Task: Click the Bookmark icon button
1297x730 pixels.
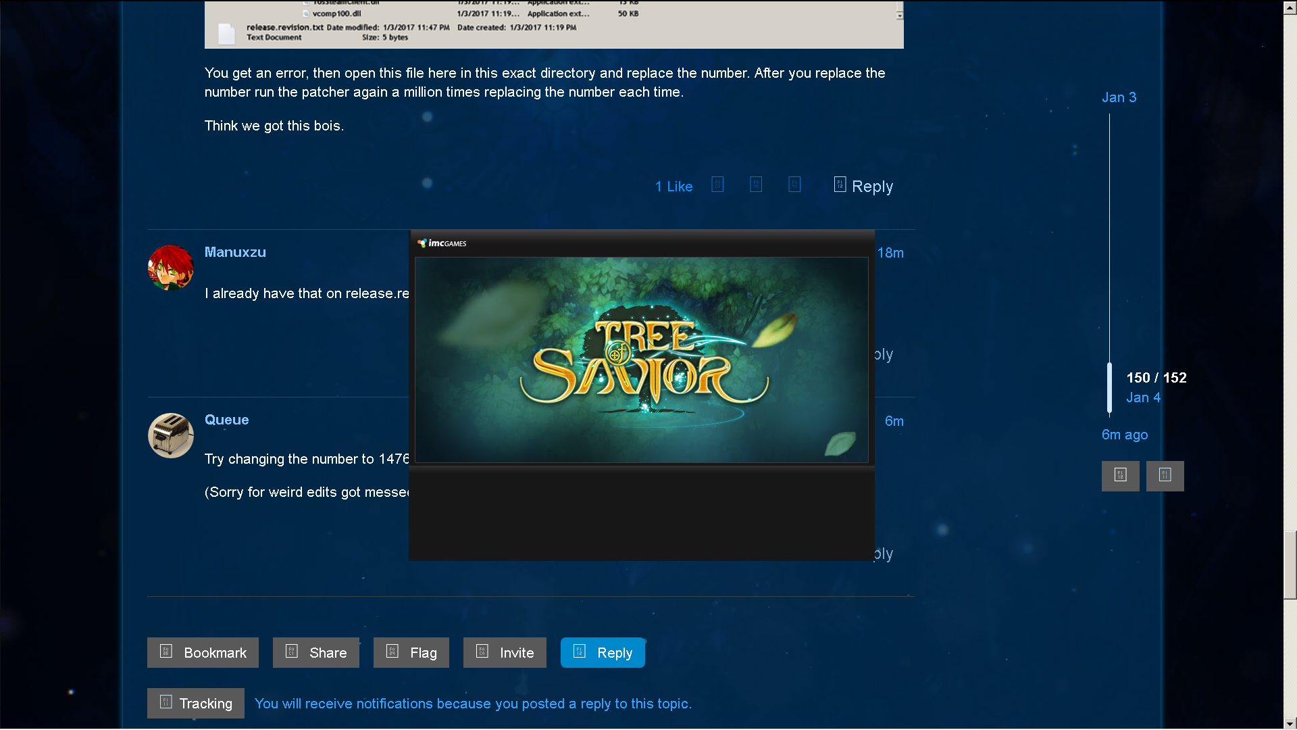Action: coord(166,652)
